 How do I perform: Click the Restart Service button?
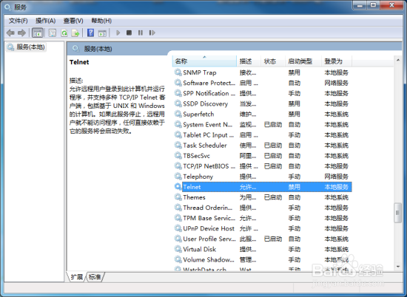(152, 33)
